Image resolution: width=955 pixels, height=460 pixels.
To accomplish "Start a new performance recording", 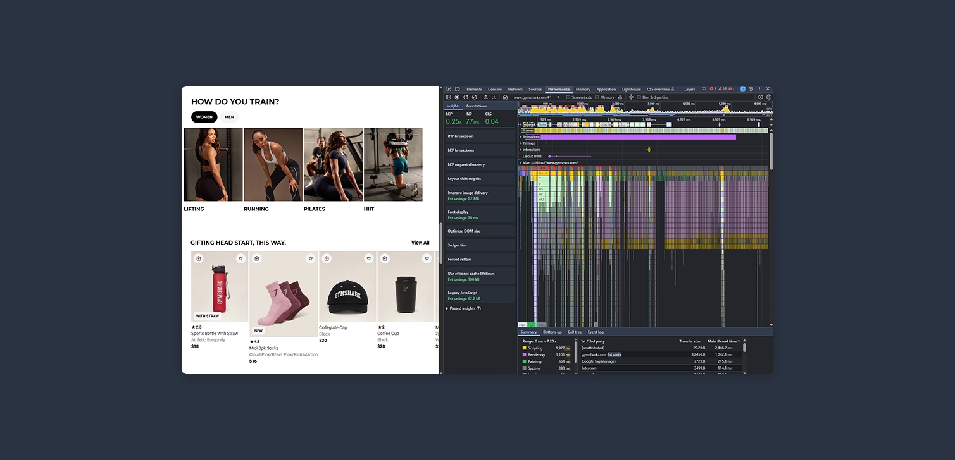I will (458, 97).
